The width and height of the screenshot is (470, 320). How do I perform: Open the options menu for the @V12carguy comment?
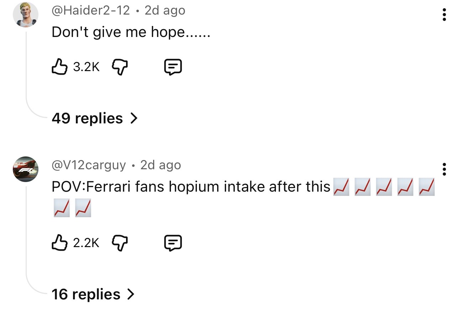tap(444, 169)
